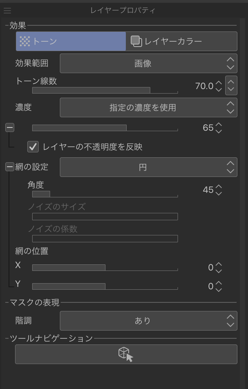Click the 角度 angle slider
248x389 pixels.
pos(105,194)
